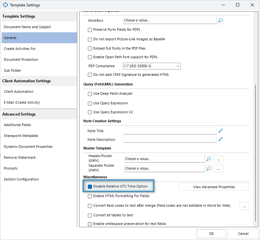This screenshot has width=260, height=240.
Task: Check Use Deep Fetch Analyzer
Action: point(90,94)
